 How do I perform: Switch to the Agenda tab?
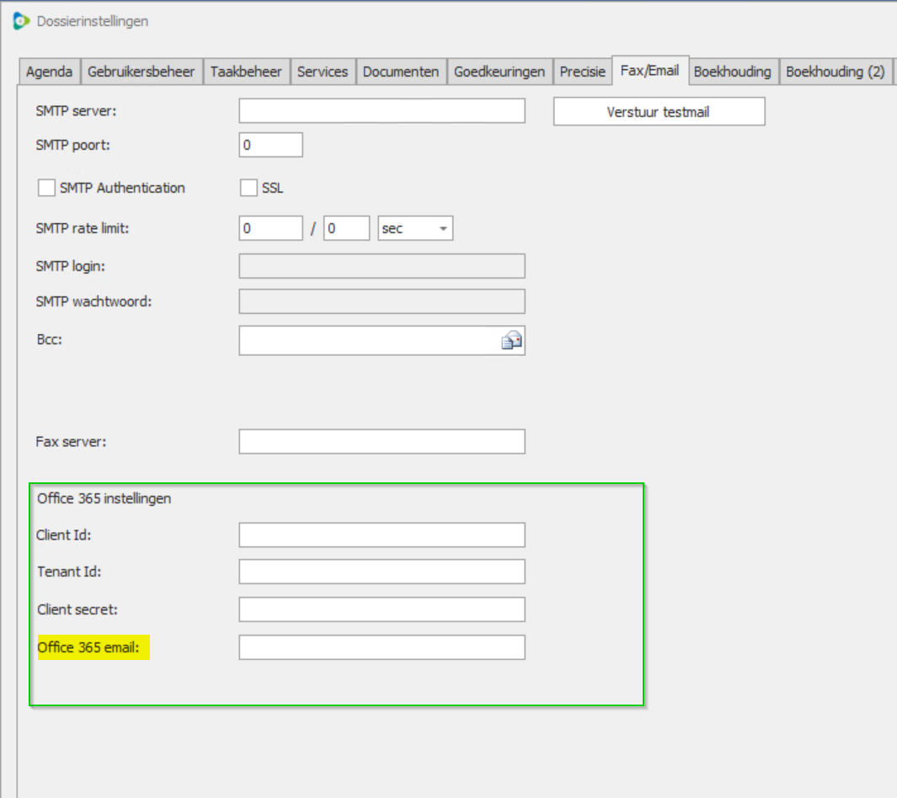point(49,72)
